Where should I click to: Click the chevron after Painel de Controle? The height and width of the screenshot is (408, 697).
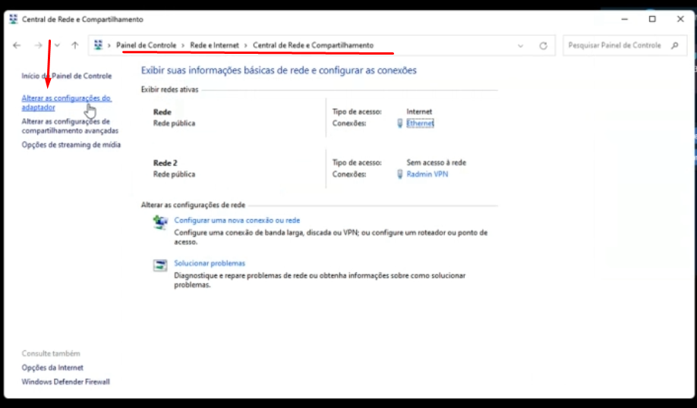click(183, 46)
